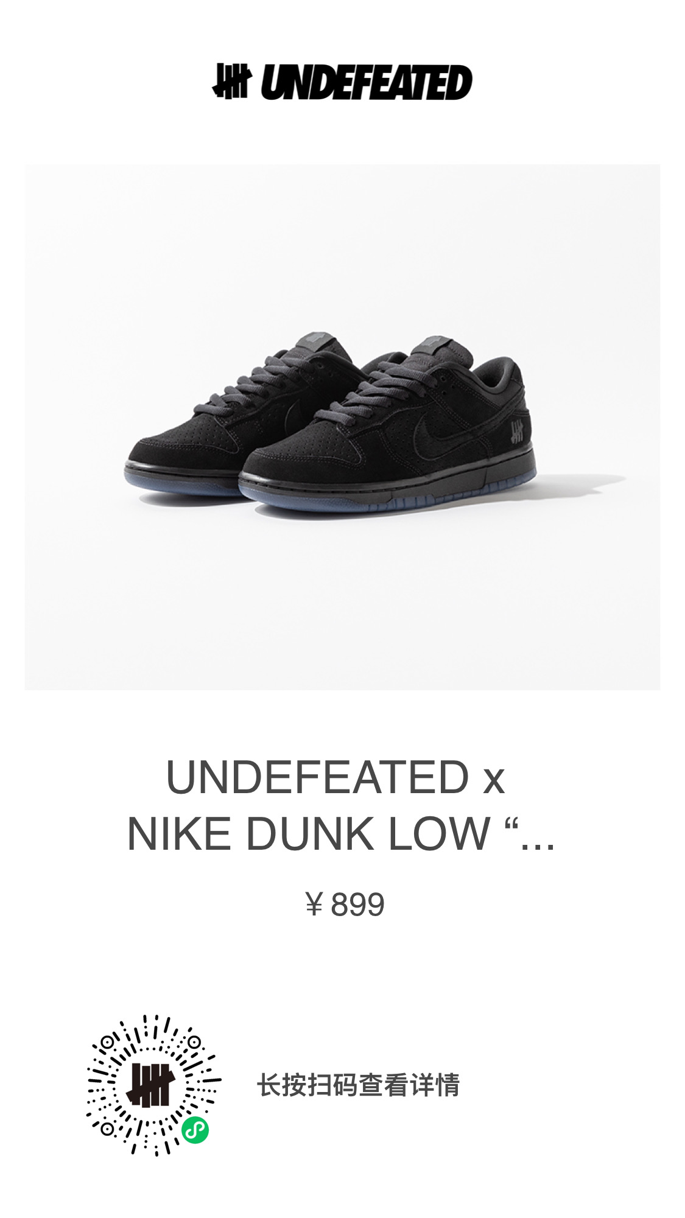Click the "UNDEFEATED x" title line
The width and height of the screenshot is (685, 1218).
click(335, 778)
